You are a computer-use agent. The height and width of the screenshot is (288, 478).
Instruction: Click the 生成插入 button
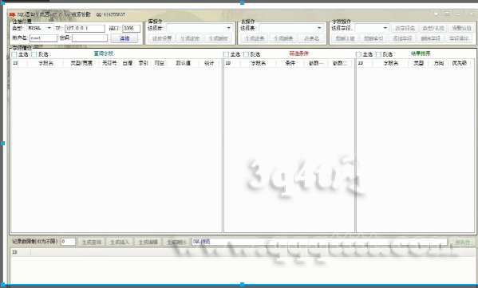120,242
